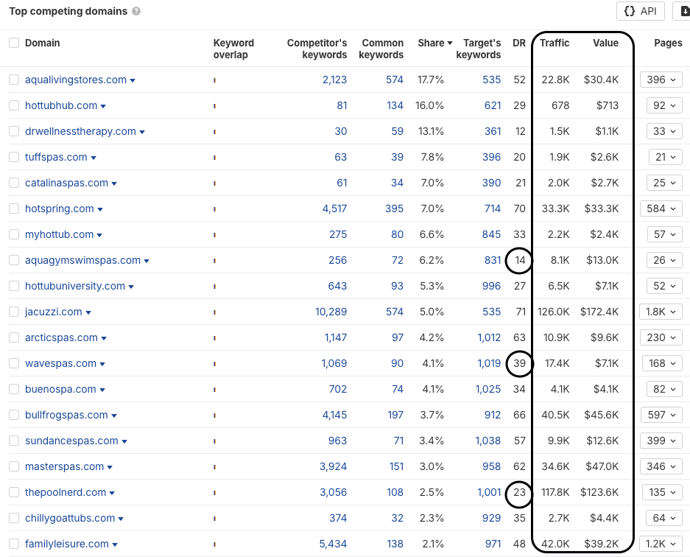Expand aqualivingstores.com domain dropdown arrow
Screen dimensions: 690x557
coord(133,80)
